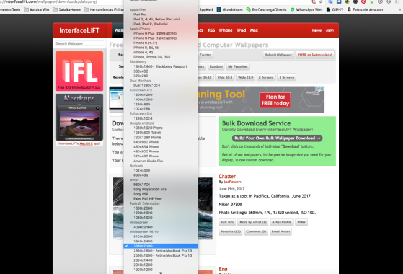Open the Mac navigation tab
This screenshot has width=403, height=274.
tap(254, 30)
